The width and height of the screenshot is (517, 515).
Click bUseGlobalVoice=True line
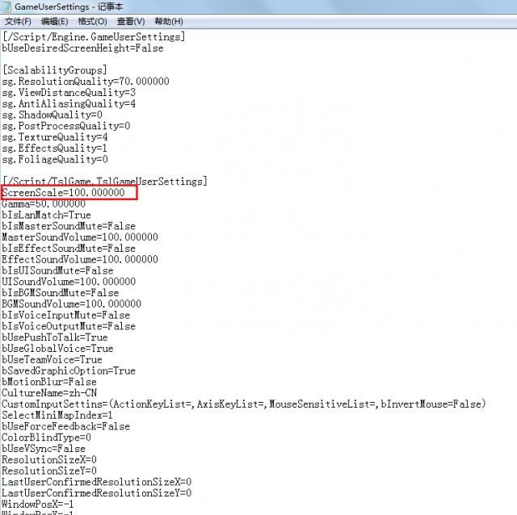(57, 349)
